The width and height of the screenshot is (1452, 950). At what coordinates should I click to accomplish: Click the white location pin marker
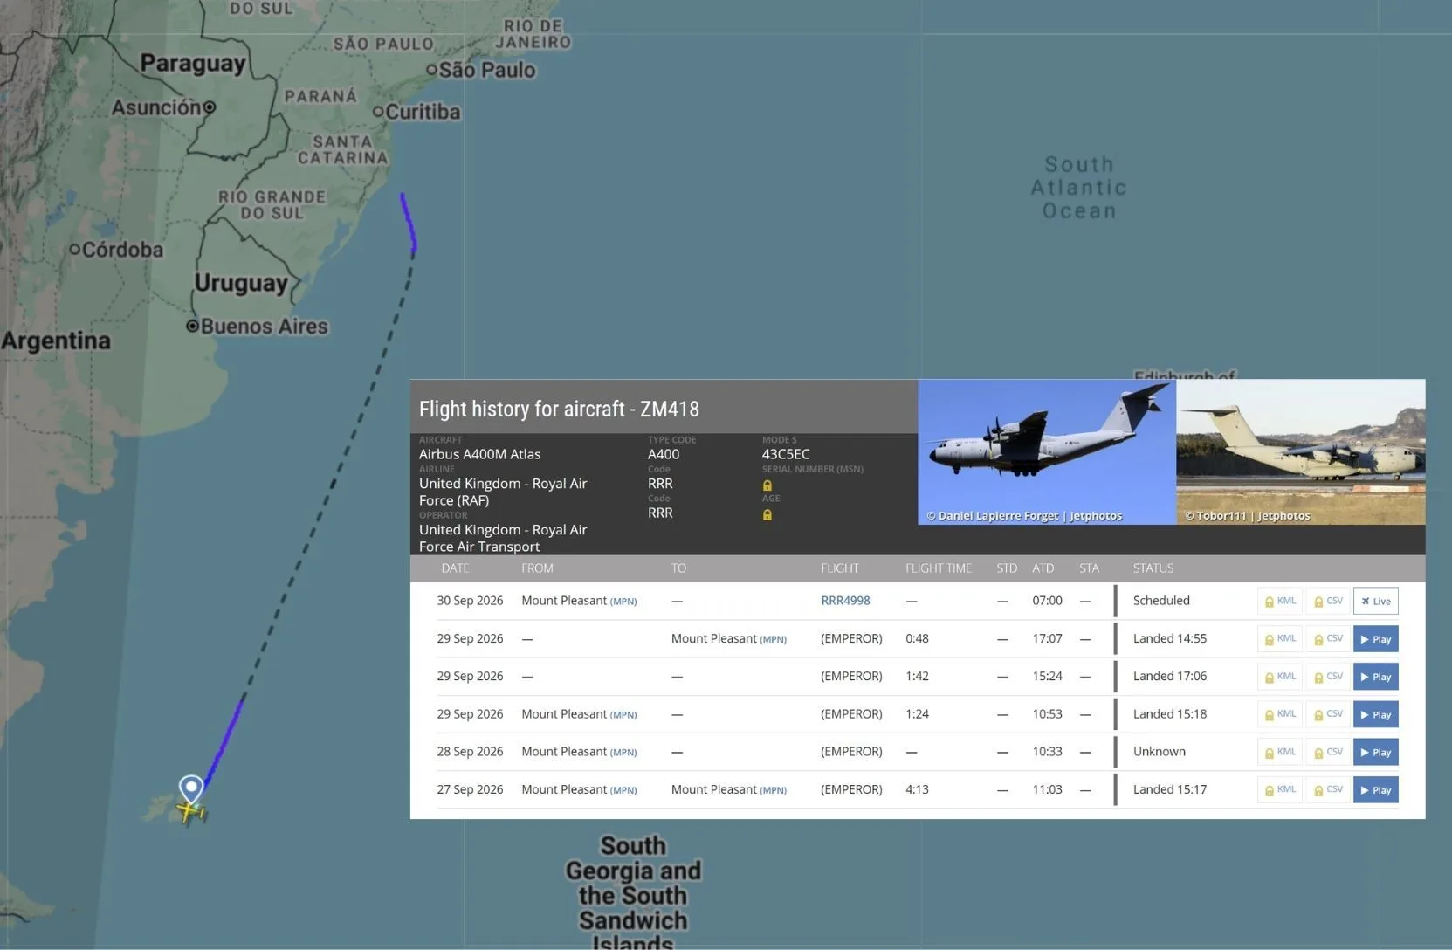click(x=191, y=788)
